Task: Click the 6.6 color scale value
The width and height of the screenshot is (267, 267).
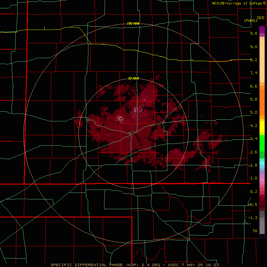Action: tap(254, 86)
